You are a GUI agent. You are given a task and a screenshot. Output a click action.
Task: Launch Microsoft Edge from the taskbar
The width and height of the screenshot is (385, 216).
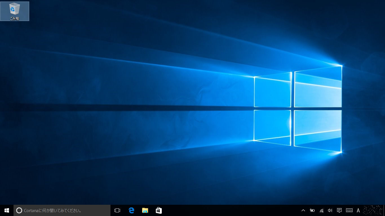[131, 210]
